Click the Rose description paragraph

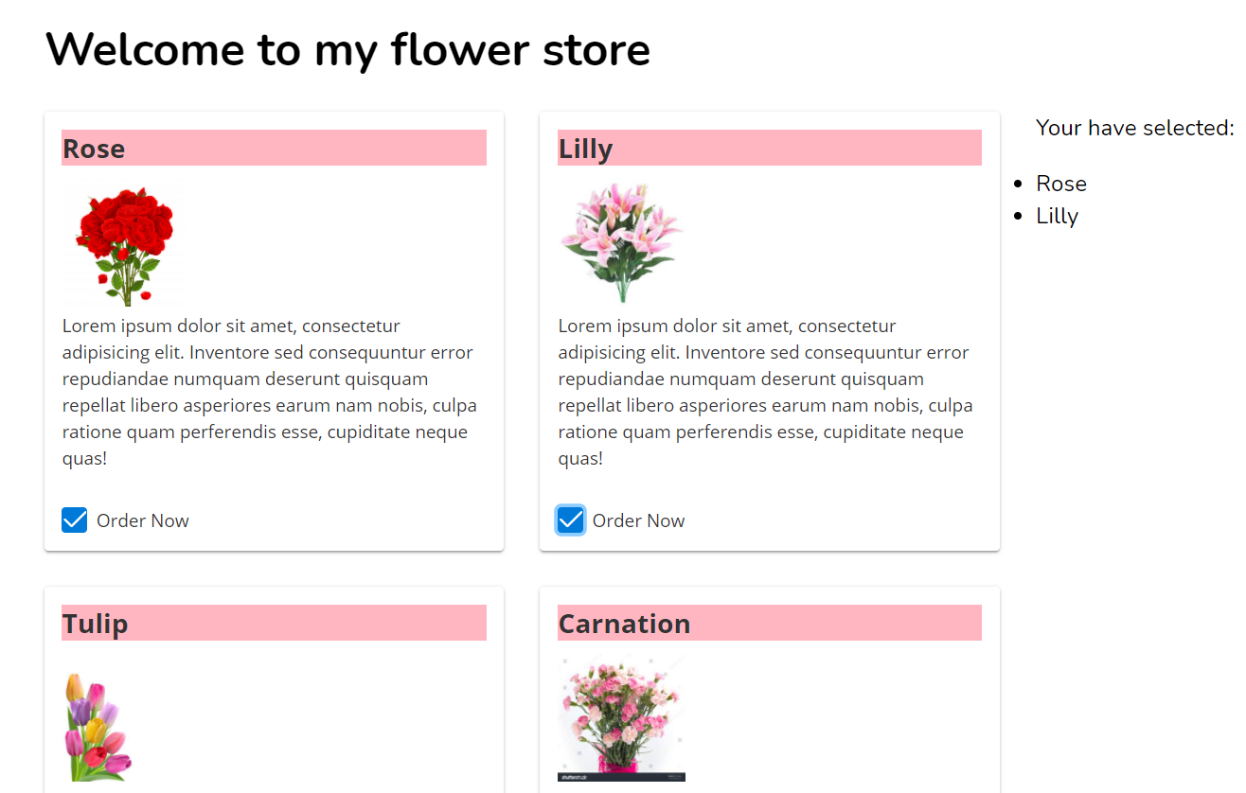coord(270,392)
